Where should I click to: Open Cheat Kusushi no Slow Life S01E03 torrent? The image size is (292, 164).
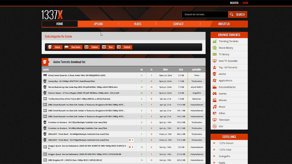pyautogui.click(x=87, y=105)
